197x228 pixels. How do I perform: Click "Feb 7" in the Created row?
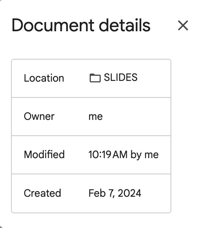pyautogui.click(x=101, y=193)
